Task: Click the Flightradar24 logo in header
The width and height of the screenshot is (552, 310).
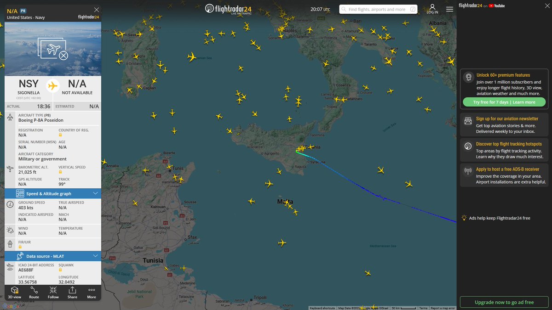Action: 228,9
